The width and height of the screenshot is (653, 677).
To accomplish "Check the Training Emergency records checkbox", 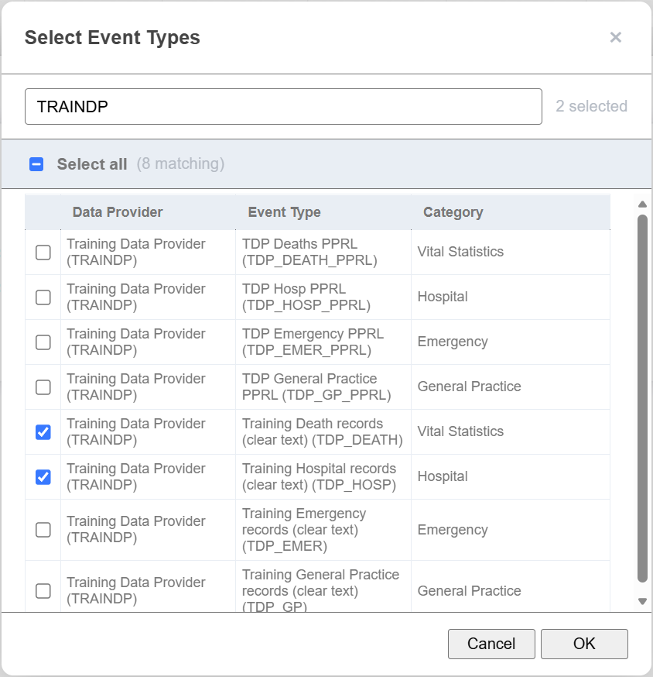I will click(x=43, y=530).
